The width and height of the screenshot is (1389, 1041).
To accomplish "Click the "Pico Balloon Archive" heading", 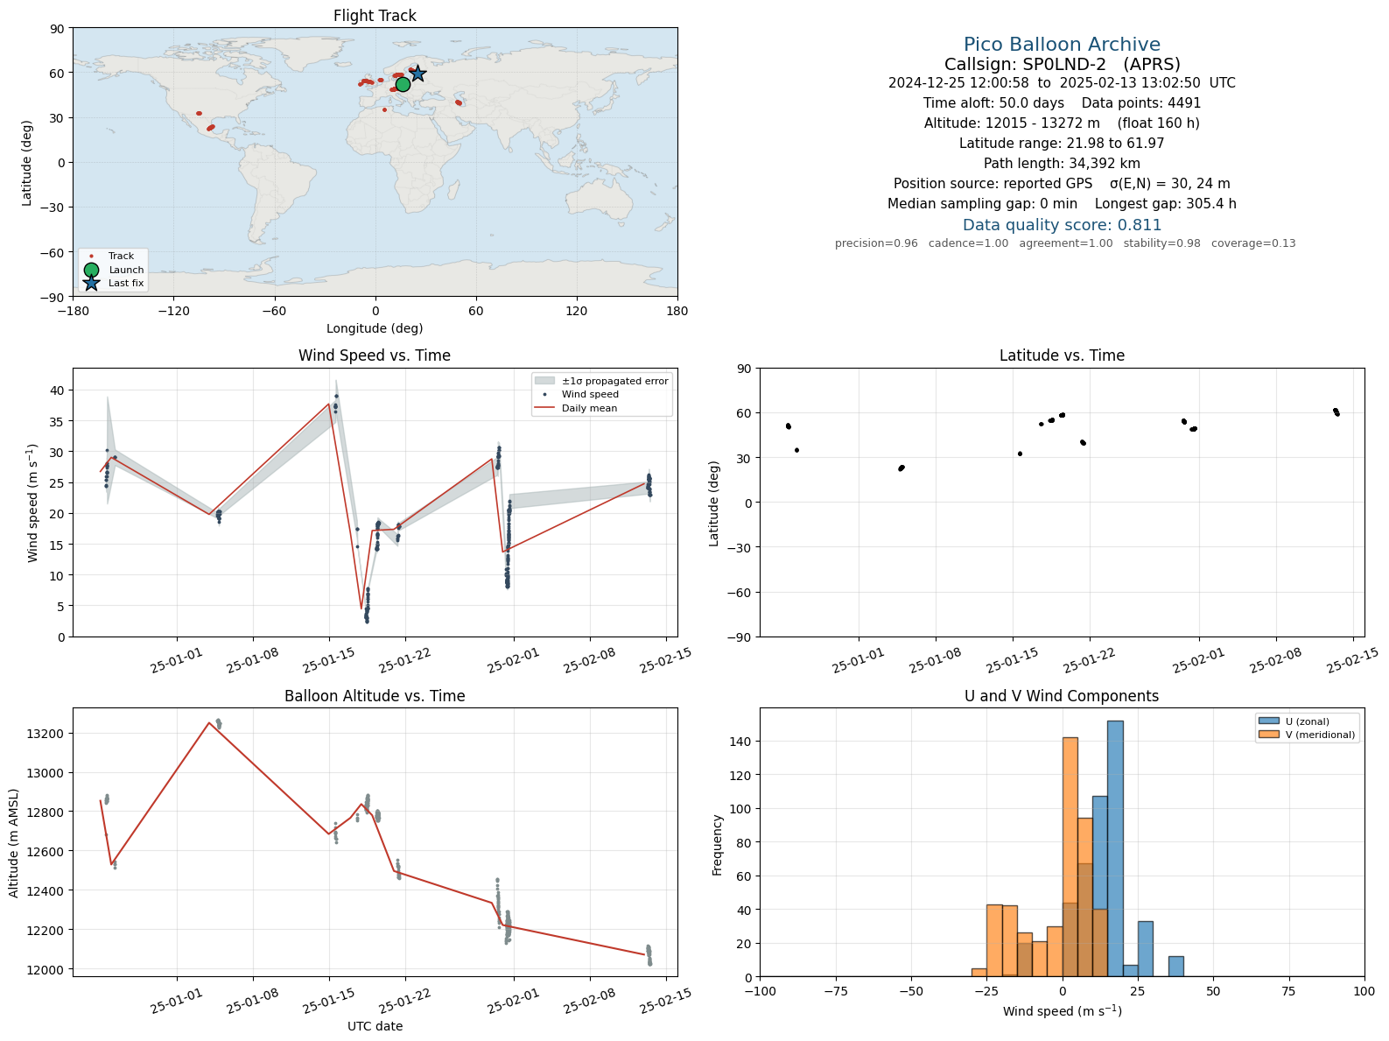I will 1062,45.
